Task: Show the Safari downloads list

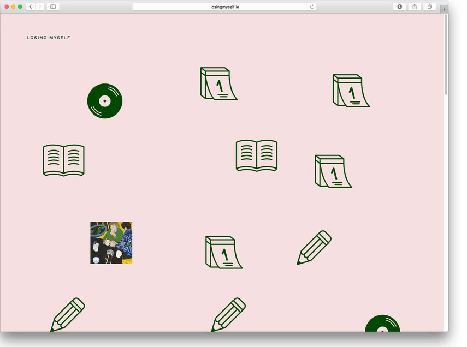Action: [x=400, y=7]
